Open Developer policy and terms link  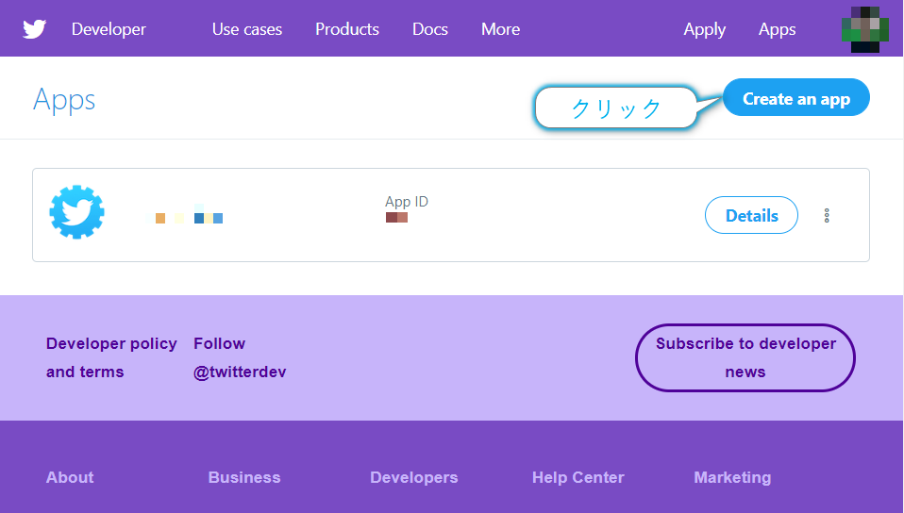click(x=111, y=357)
